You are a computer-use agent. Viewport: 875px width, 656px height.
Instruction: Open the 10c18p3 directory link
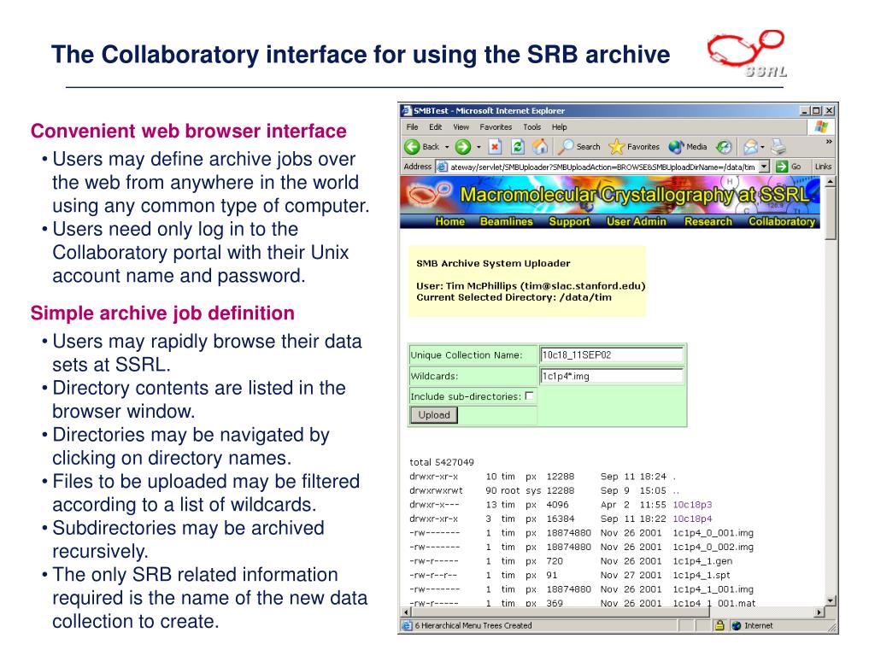tap(692, 505)
